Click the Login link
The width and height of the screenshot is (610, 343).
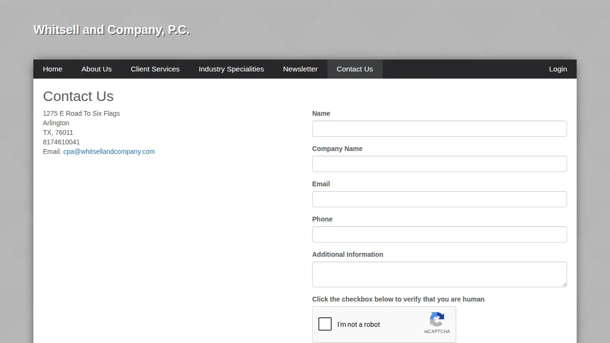click(x=558, y=69)
